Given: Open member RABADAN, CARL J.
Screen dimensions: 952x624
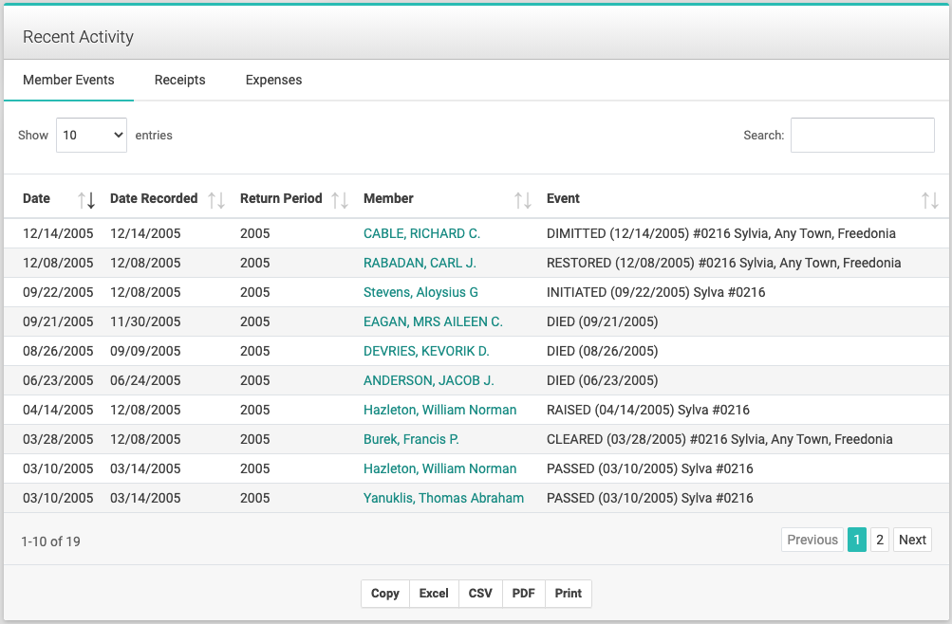Looking at the screenshot, I should (420, 264).
